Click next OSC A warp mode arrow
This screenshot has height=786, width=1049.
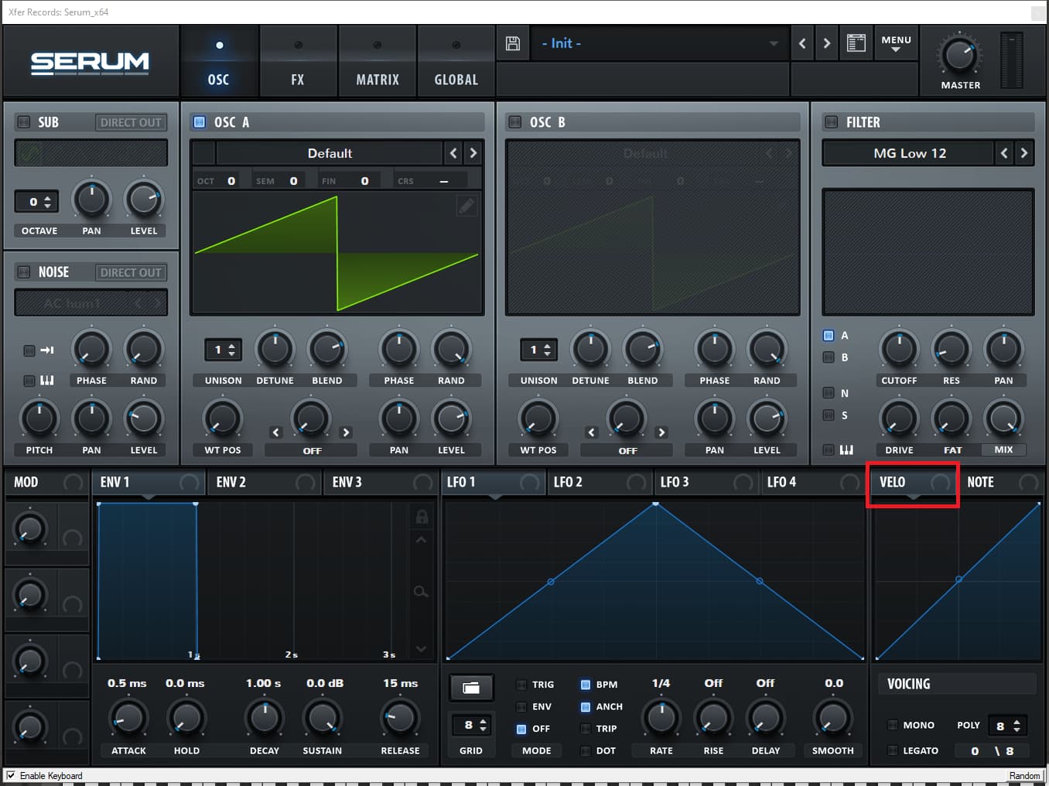coord(346,432)
